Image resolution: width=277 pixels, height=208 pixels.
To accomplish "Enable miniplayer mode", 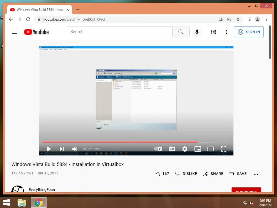I will [198, 149].
